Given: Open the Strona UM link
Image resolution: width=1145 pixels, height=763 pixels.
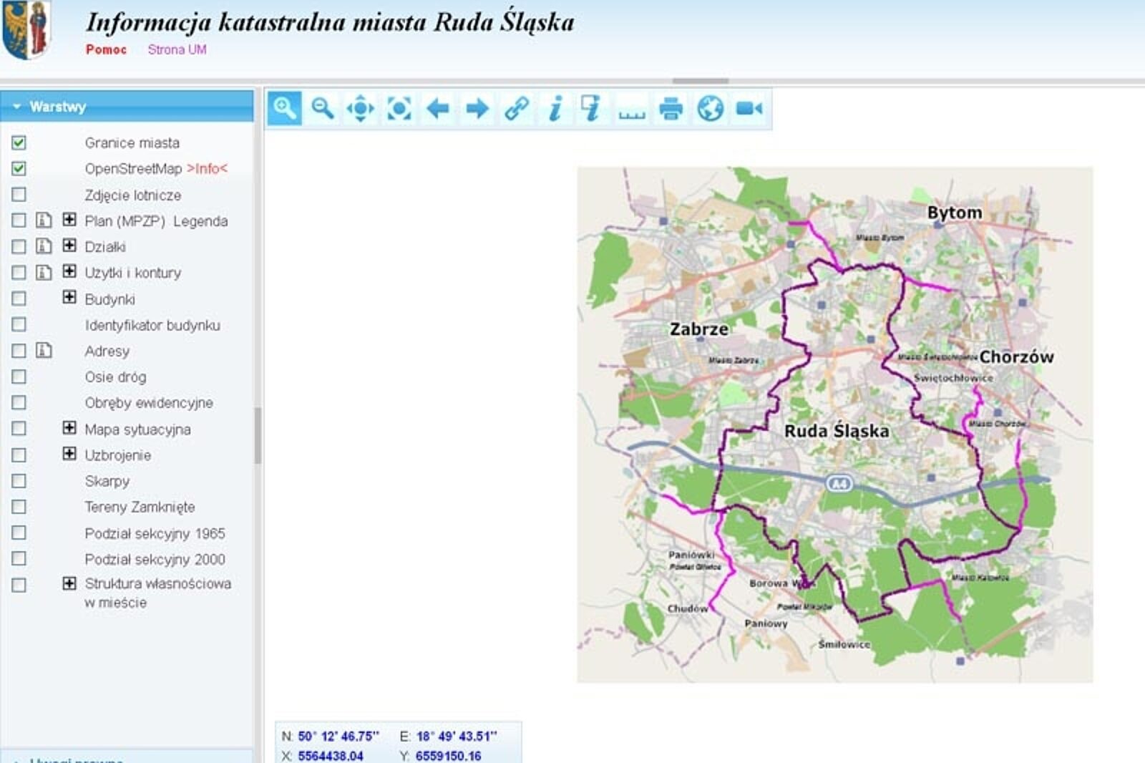Looking at the screenshot, I should pyautogui.click(x=177, y=49).
